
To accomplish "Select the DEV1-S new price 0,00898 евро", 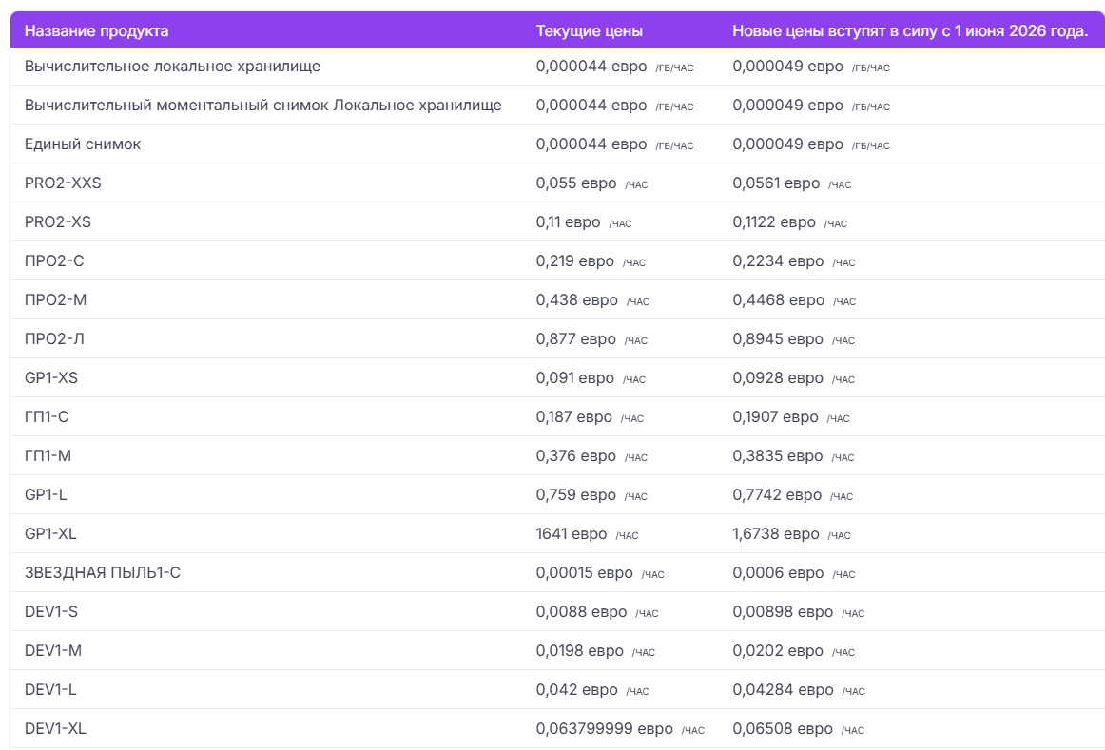I will (783, 612).
